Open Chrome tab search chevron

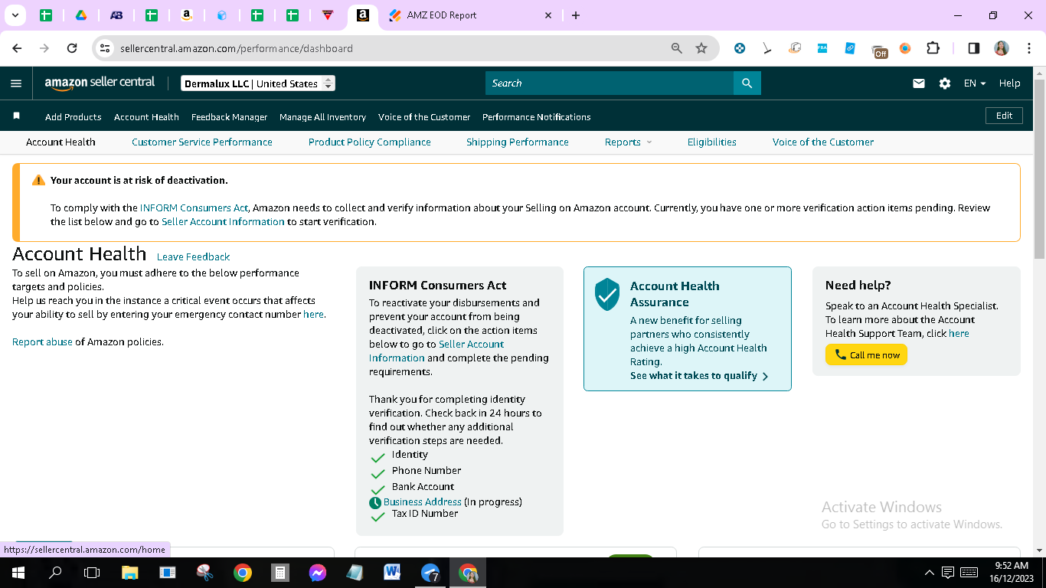coord(15,15)
